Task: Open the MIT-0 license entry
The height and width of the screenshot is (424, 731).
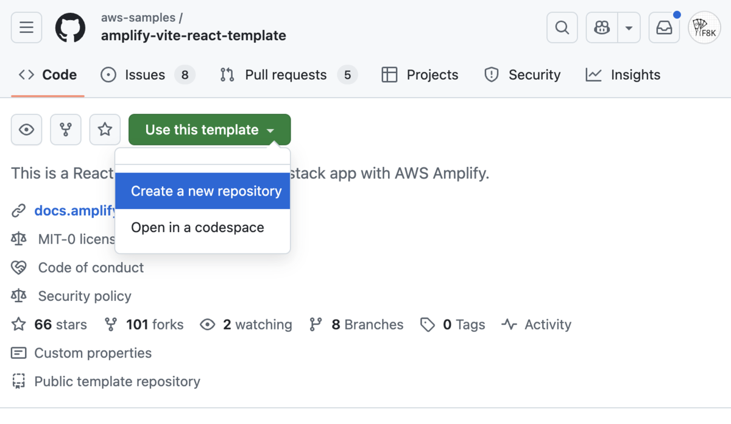Action: 76,239
